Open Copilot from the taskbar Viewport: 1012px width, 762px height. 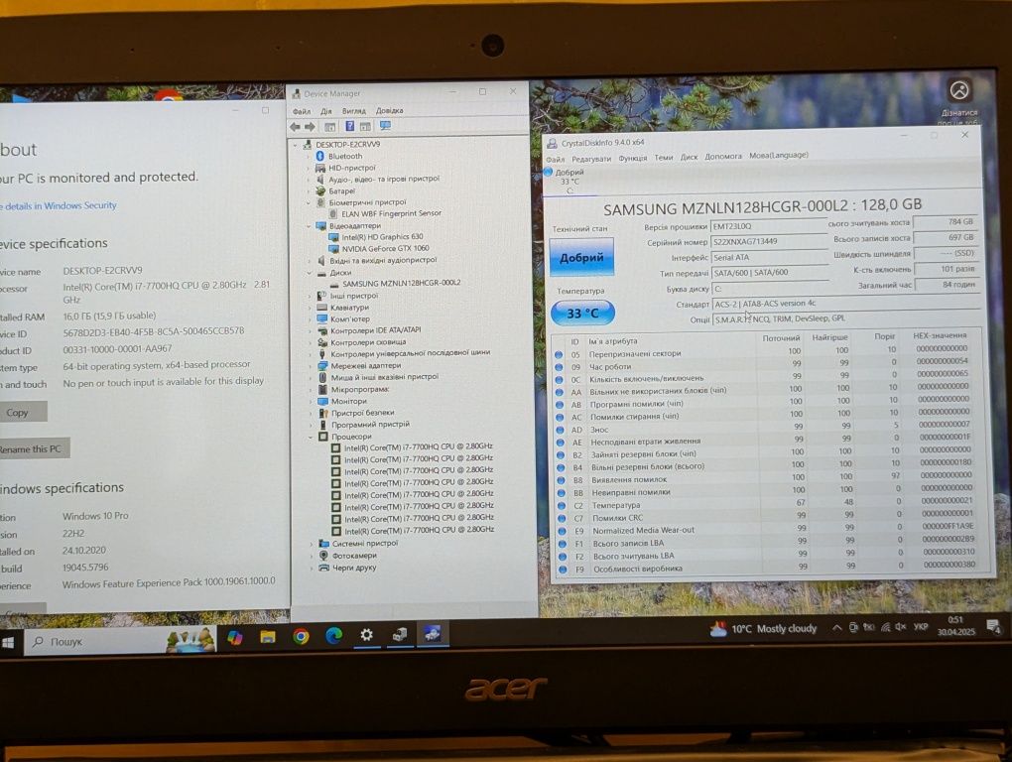pyautogui.click(x=234, y=637)
